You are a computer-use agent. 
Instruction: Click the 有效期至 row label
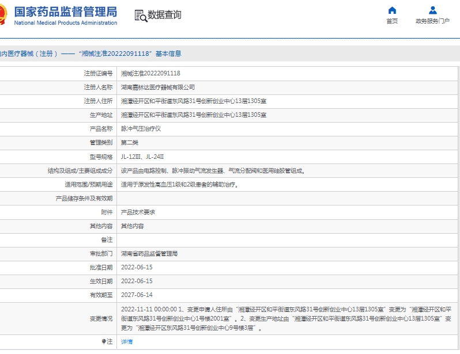pos(101,295)
